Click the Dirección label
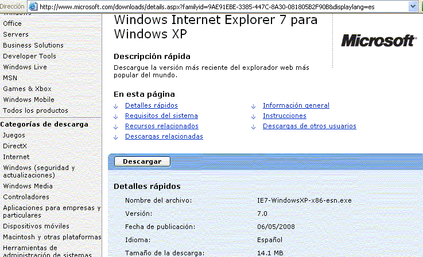This screenshot has width=423, height=257. [12, 6]
